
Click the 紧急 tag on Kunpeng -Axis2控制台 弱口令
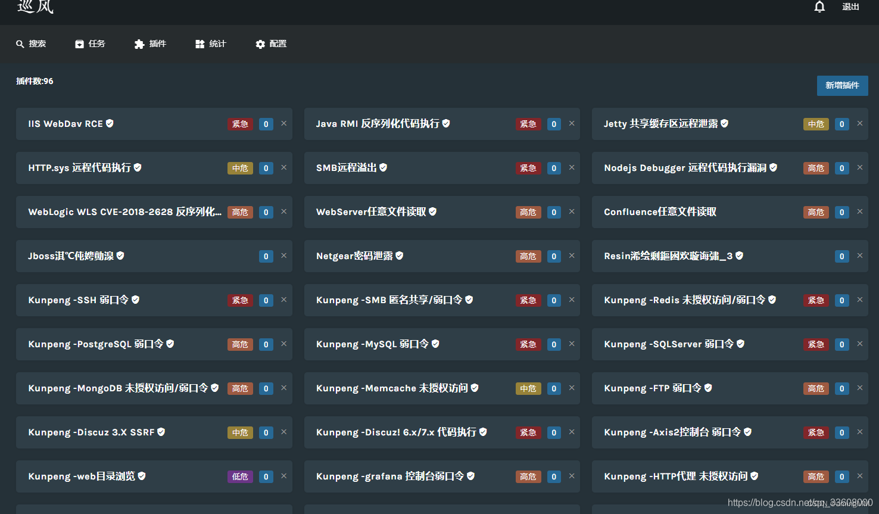coord(816,432)
